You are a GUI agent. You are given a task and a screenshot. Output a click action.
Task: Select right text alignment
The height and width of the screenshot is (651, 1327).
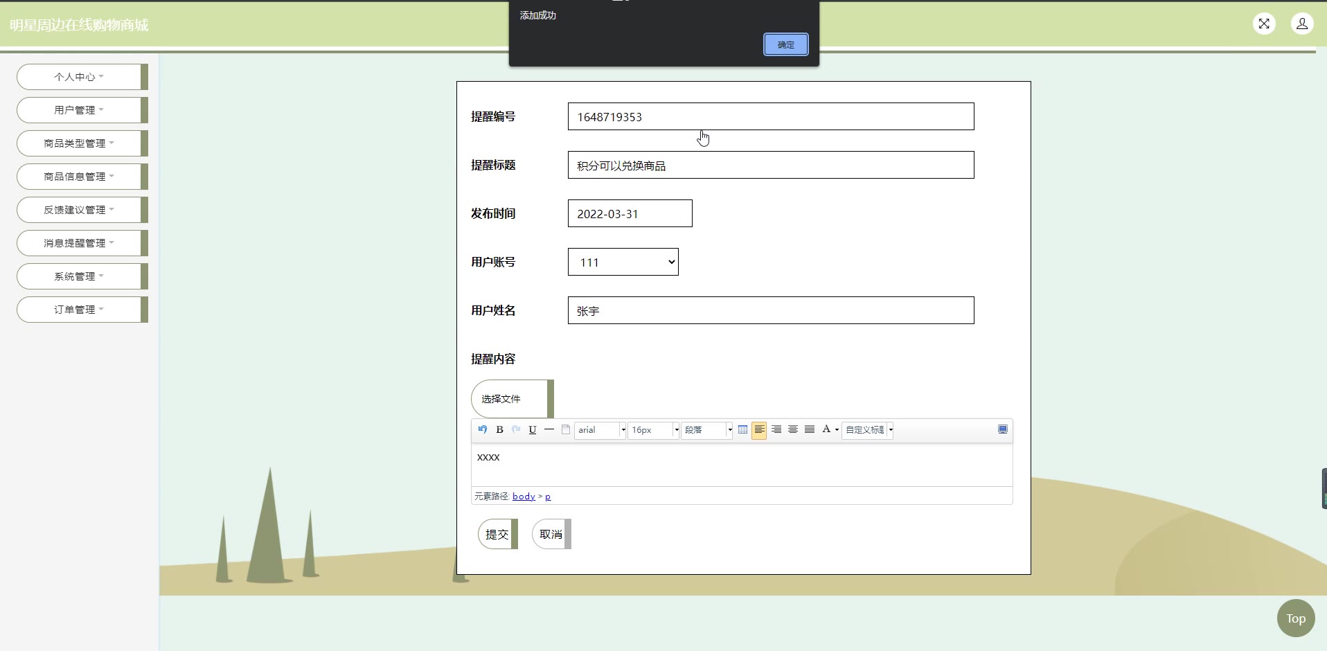coord(776,429)
